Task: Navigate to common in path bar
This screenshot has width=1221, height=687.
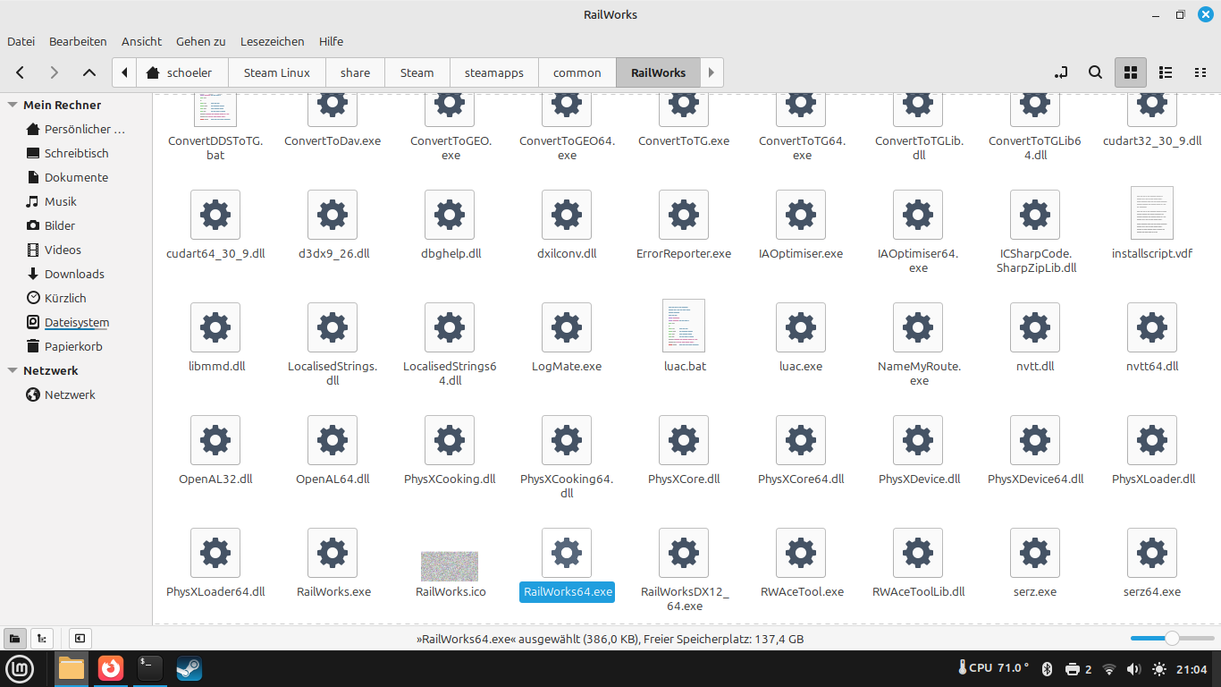Action: (x=577, y=72)
